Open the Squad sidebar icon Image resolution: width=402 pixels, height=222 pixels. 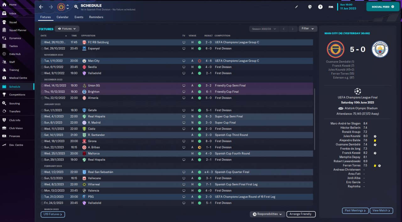[x=4, y=22]
